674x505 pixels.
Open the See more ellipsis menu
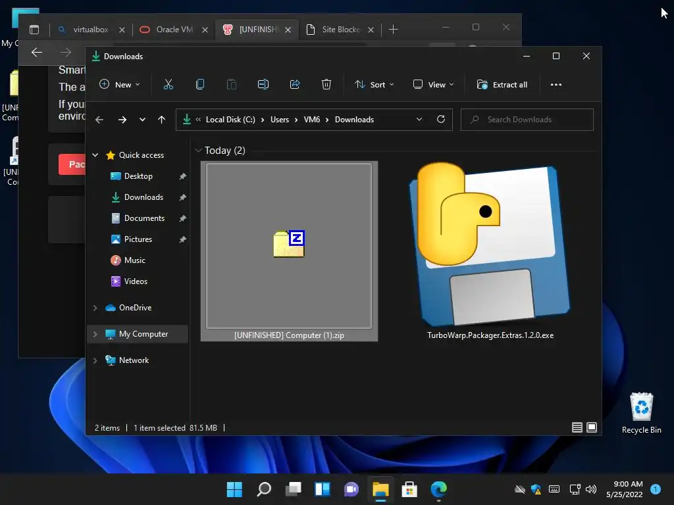coord(556,85)
